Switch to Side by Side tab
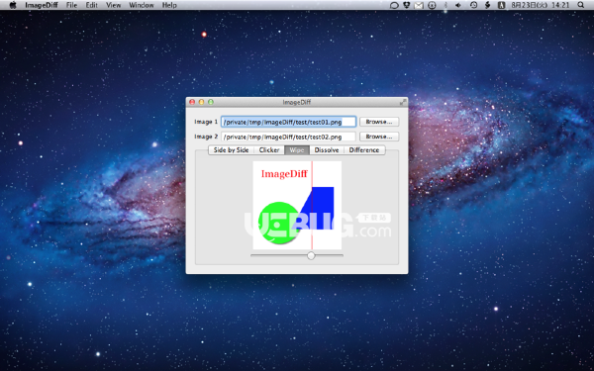594x371 pixels. coord(231,150)
